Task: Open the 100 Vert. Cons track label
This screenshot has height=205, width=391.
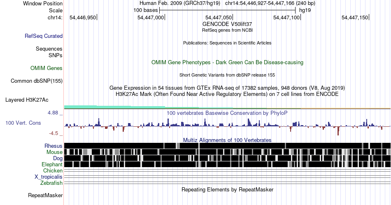Action: (x=23, y=123)
